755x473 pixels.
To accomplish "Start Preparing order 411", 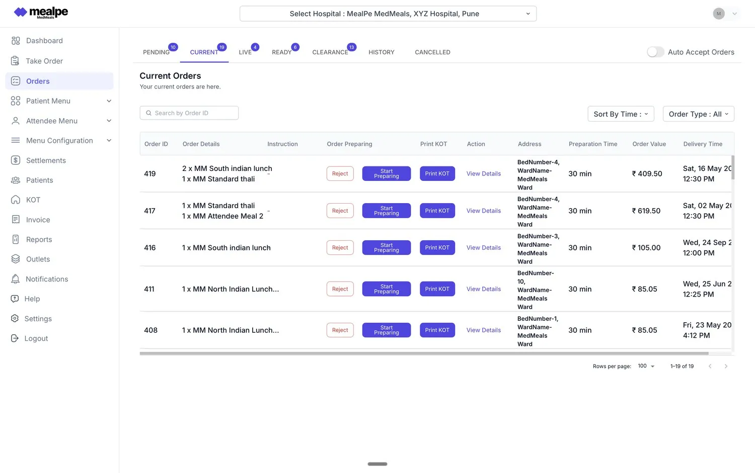I will [387, 289].
